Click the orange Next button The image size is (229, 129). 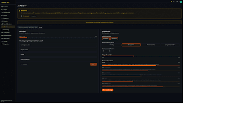(x=94, y=64)
